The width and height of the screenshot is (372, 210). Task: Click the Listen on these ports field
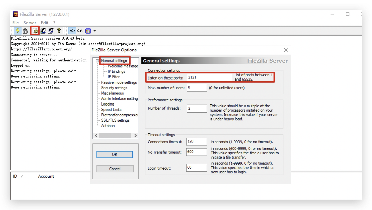click(x=209, y=77)
